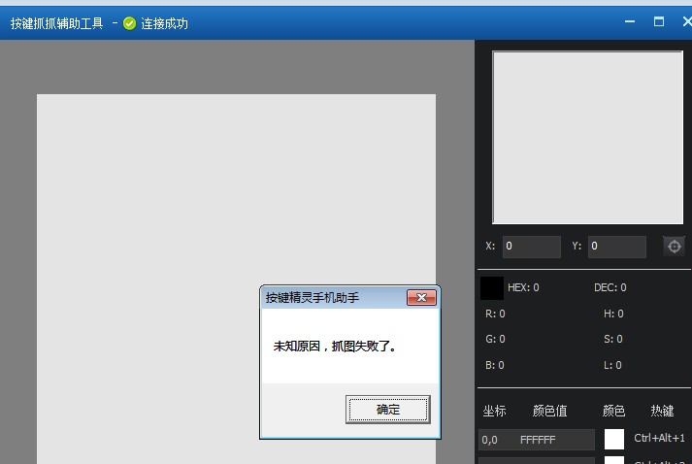Click the 连接成功 status text in title bar
Image resolution: width=692 pixels, height=464 pixels.
coord(164,23)
